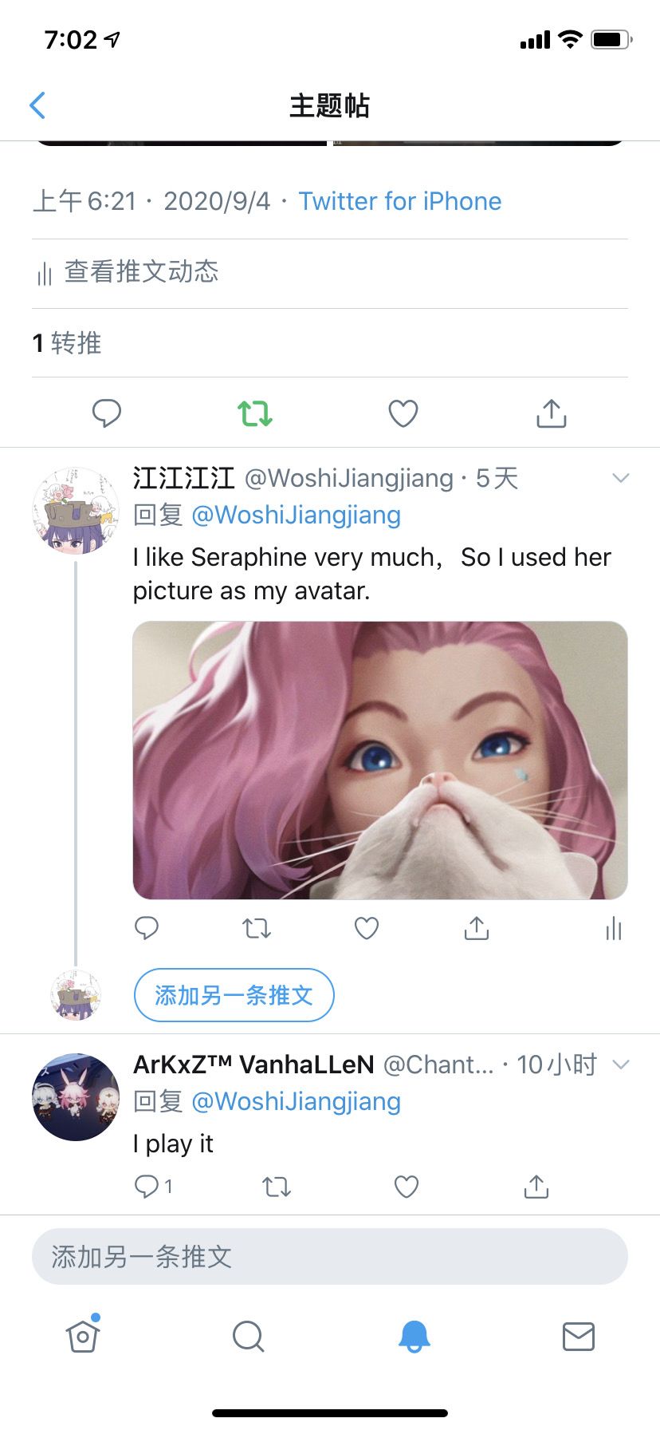Tap the 添加另一条推文 reply input field
Viewport: 660px width, 1430px height.
click(x=330, y=1257)
